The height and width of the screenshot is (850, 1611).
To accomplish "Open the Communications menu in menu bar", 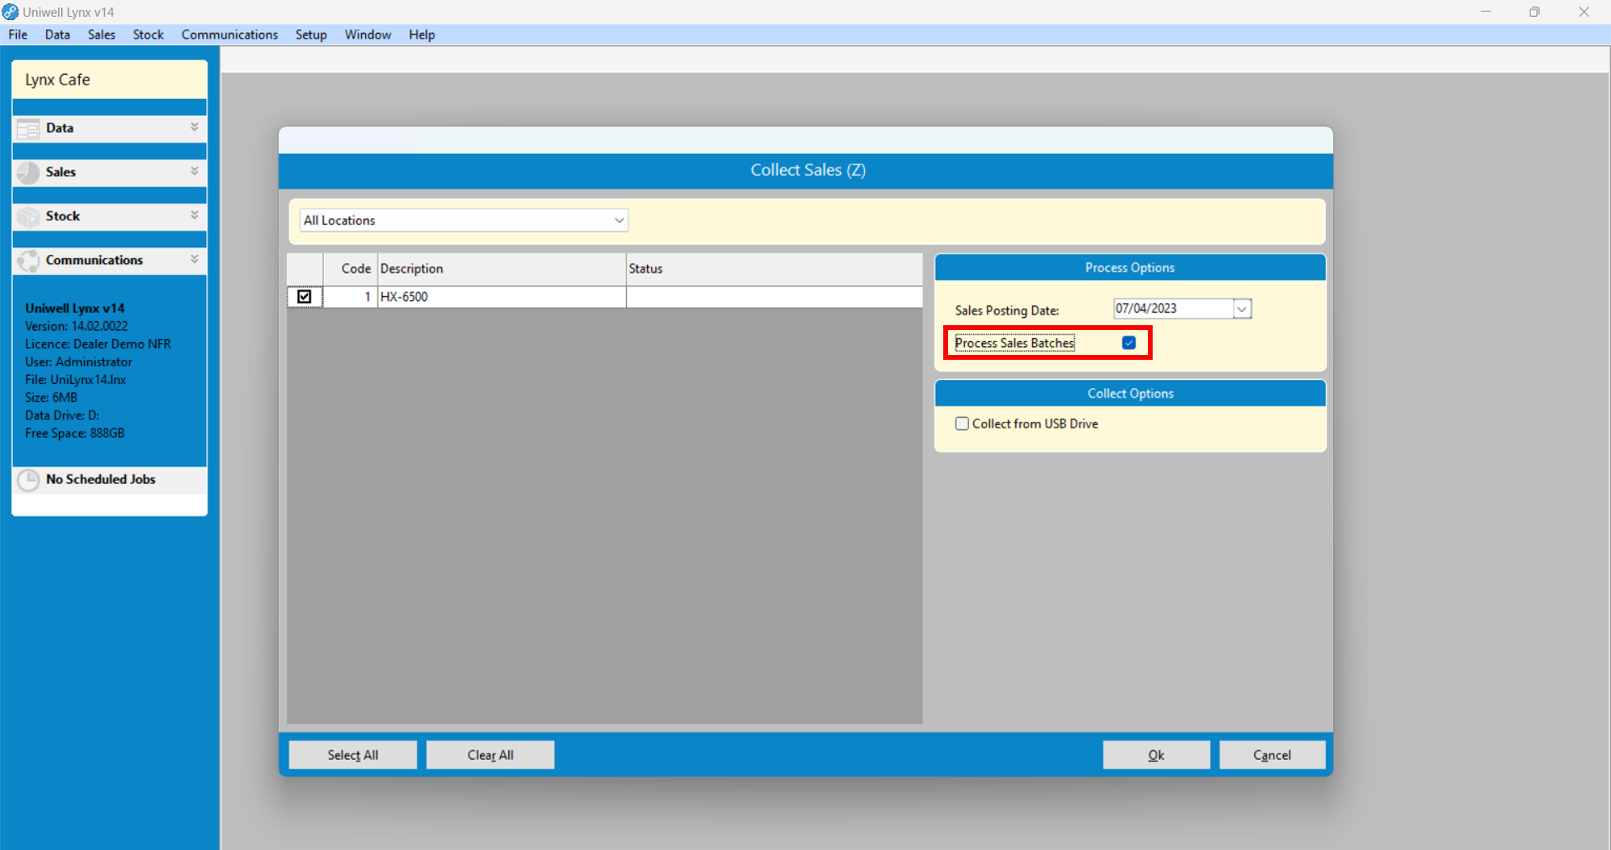I will tap(230, 35).
